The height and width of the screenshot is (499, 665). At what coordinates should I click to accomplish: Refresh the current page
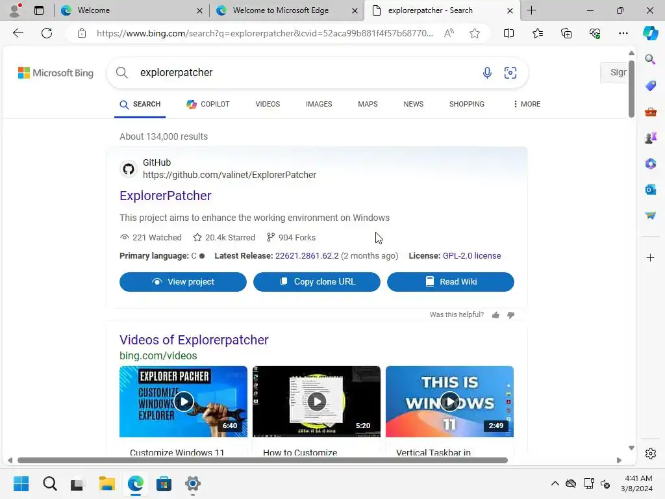[47, 33]
